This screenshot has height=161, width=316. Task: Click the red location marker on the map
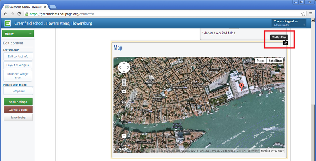[242, 86]
